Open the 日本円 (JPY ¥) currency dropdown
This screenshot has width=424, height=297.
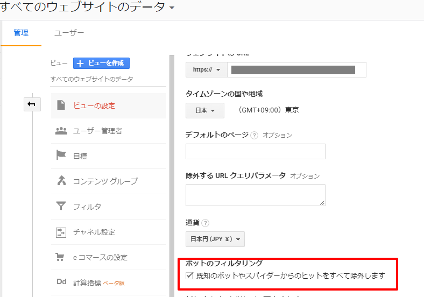tap(215, 239)
